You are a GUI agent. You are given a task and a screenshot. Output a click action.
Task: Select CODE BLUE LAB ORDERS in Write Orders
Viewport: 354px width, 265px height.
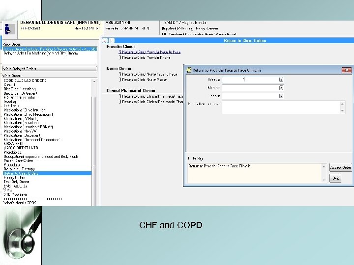[x=25, y=80]
